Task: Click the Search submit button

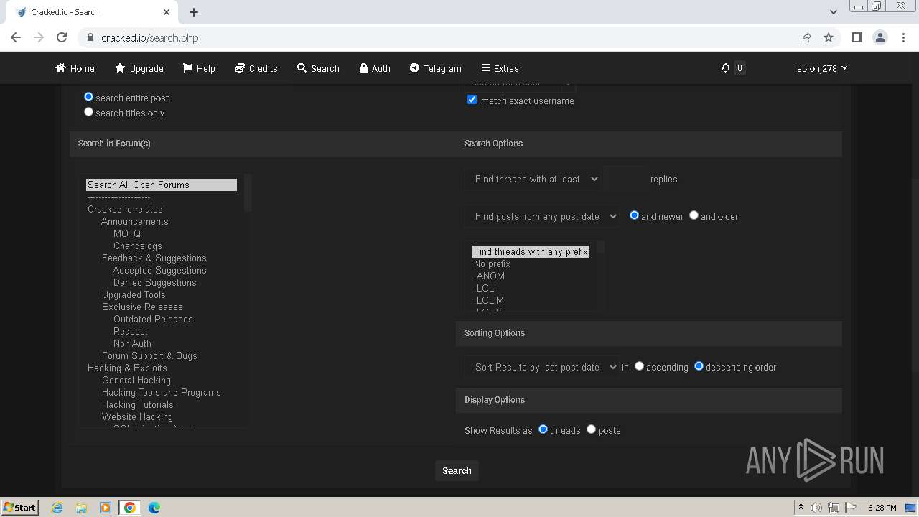Action: point(457,471)
